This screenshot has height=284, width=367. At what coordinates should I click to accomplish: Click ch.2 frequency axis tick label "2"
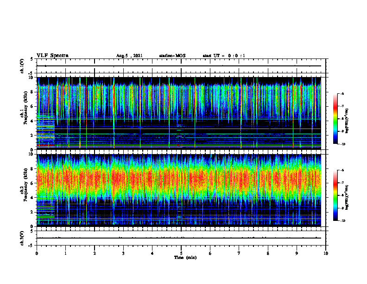32,212
